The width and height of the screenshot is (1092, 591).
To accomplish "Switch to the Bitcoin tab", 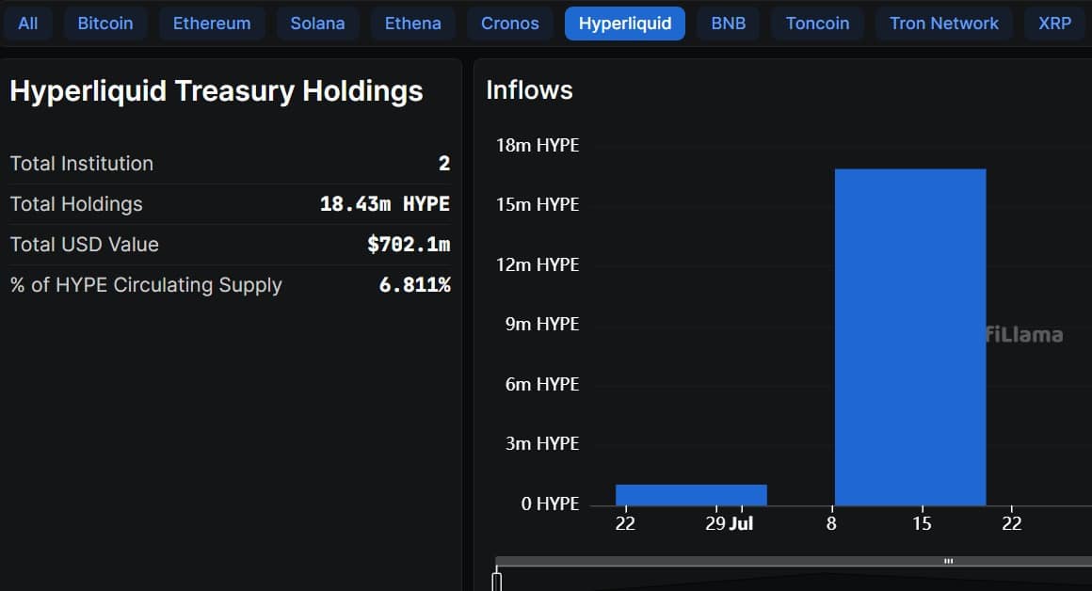I will click(105, 24).
